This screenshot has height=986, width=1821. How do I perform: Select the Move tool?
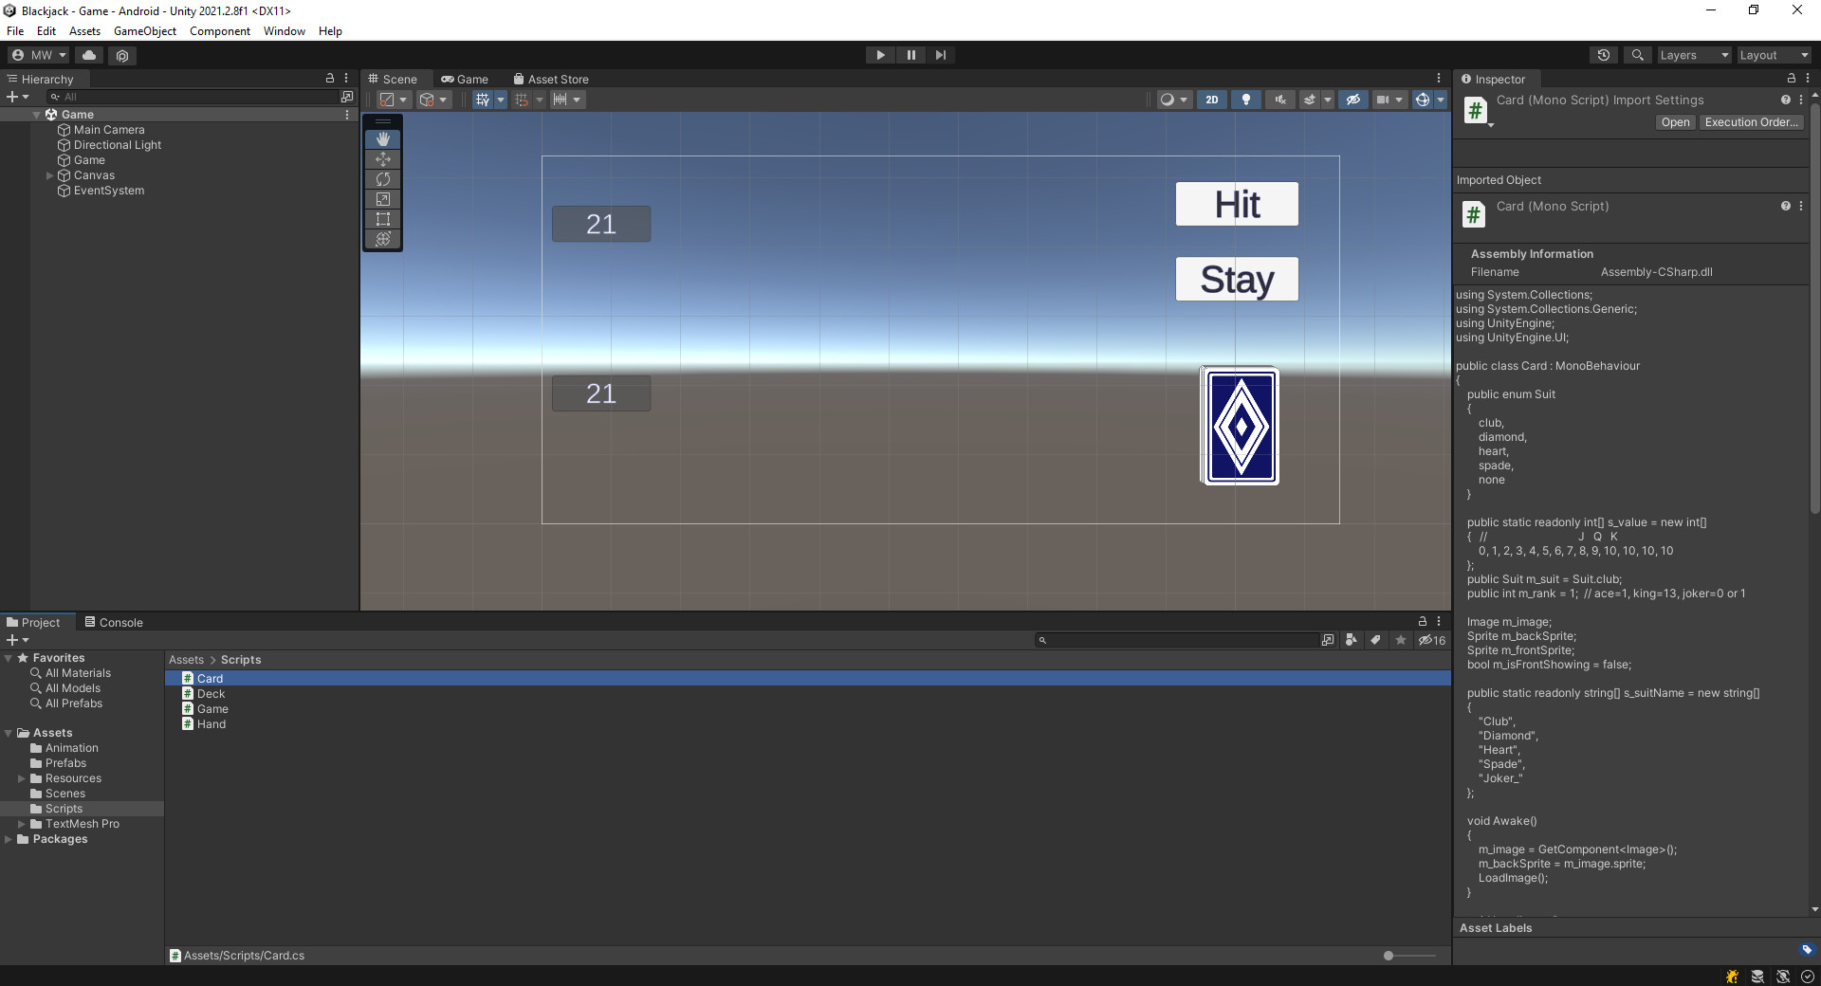382,159
